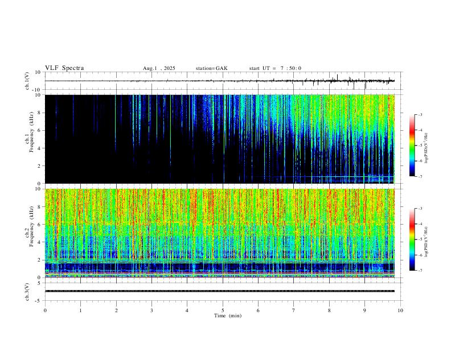Screen dimensions: 451x348
Task: Click the 'start UT = 7 : 50: 0' label
Action: [x=275, y=68]
